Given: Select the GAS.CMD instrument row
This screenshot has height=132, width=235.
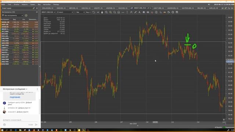Looking at the screenshot, I should (x=19, y=43).
